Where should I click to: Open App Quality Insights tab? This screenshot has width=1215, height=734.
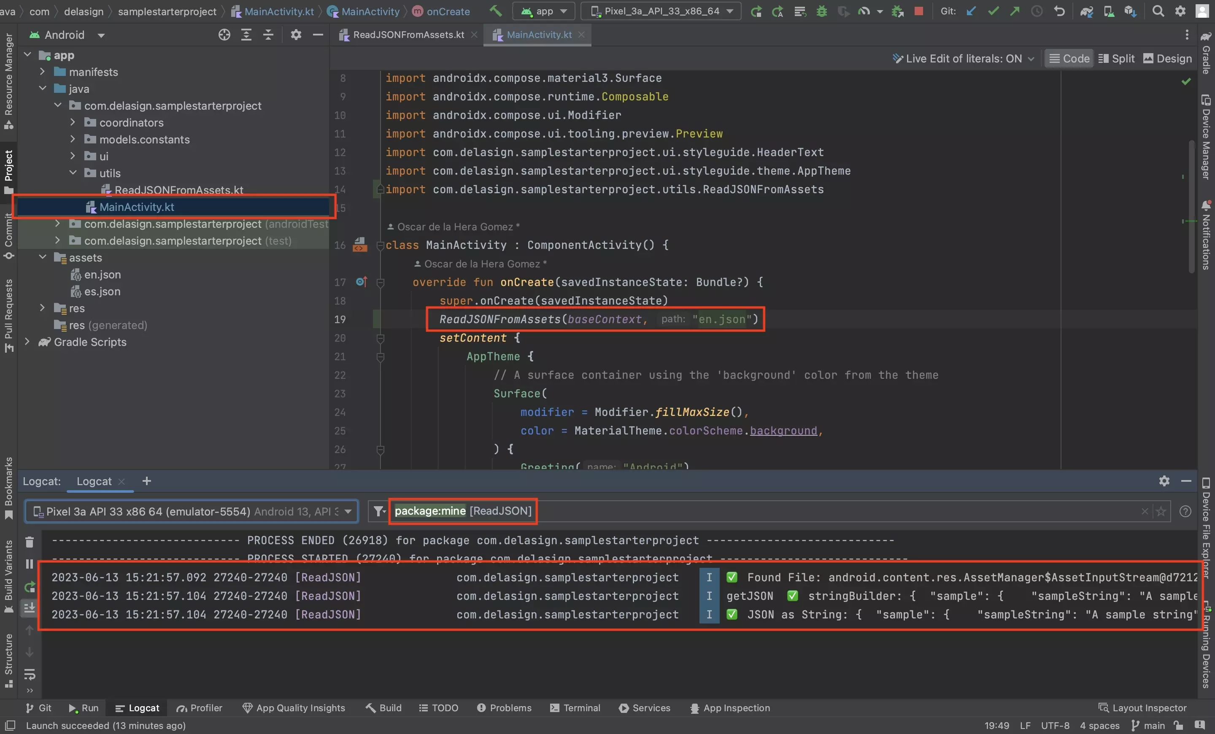pyautogui.click(x=294, y=708)
